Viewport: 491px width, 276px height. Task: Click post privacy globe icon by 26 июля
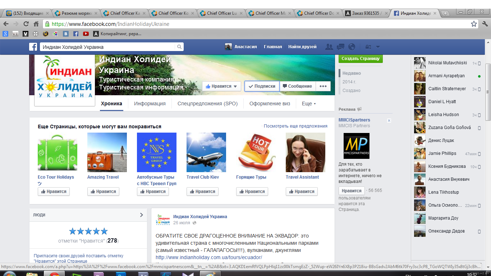[195, 223]
